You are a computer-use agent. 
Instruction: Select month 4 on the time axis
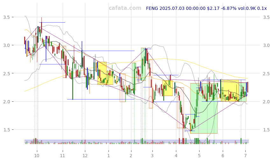coord(176,156)
